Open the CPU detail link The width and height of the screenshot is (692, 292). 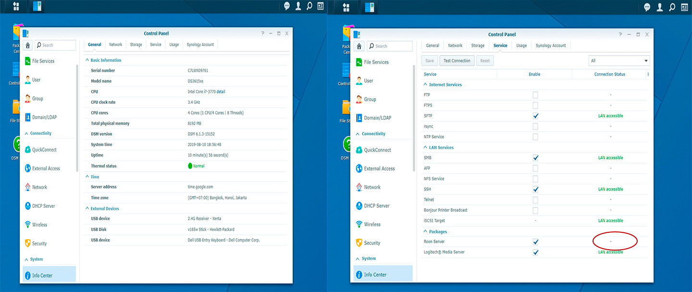[221, 91]
